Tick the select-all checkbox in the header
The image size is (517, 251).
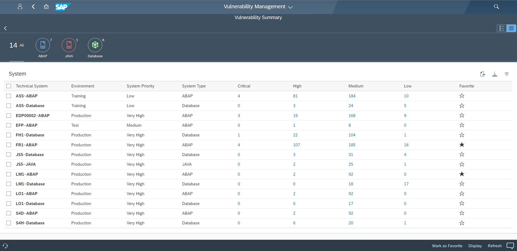pos(9,86)
